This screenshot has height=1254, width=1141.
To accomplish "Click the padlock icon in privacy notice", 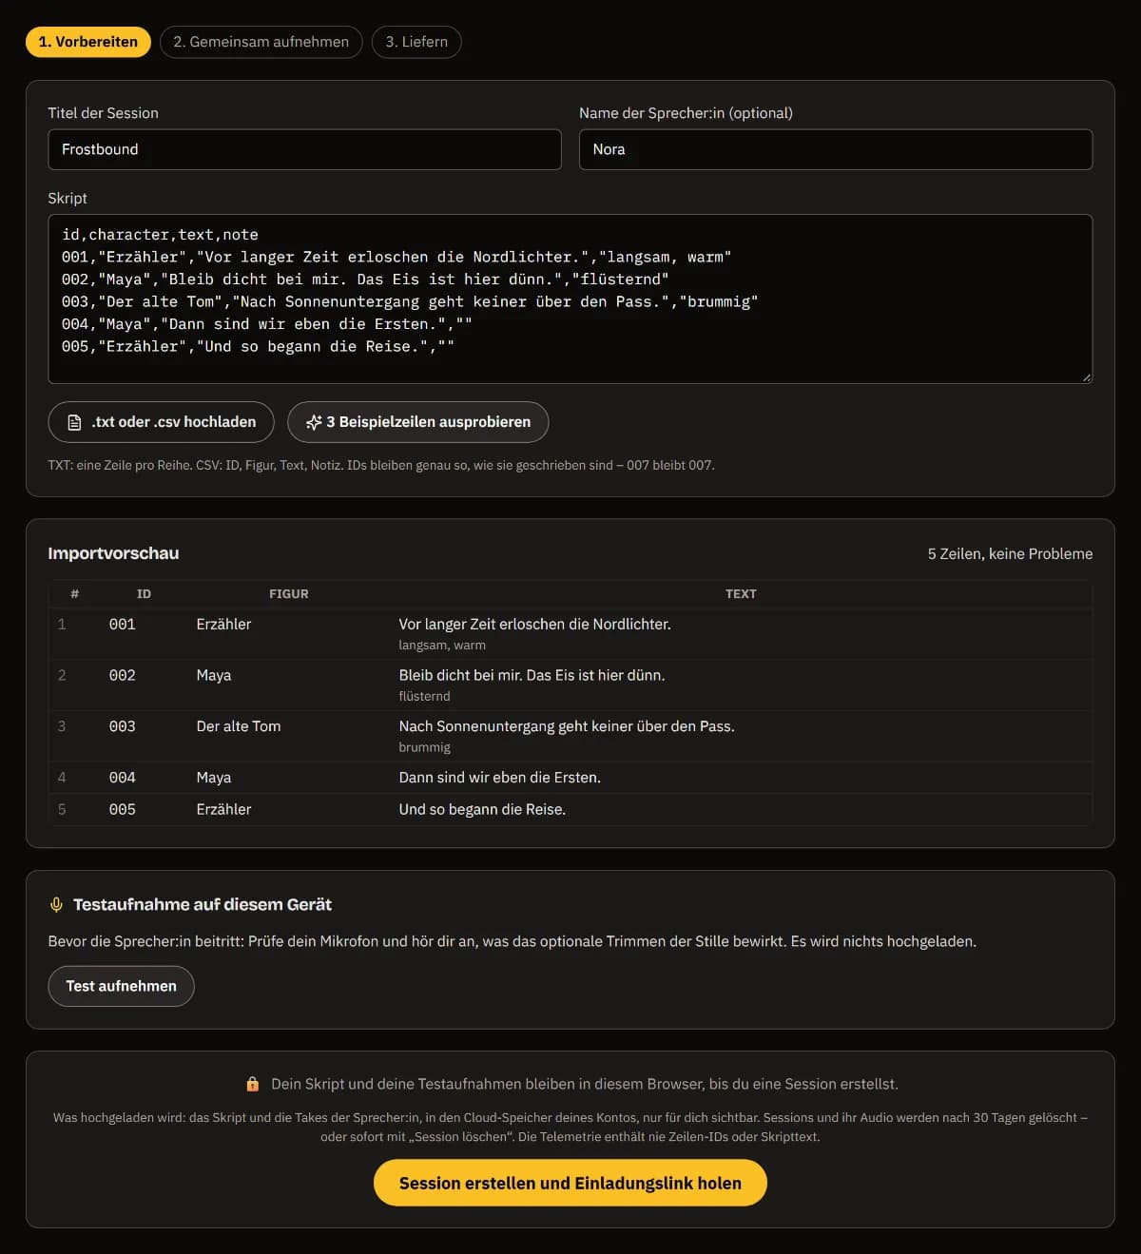I will [253, 1084].
